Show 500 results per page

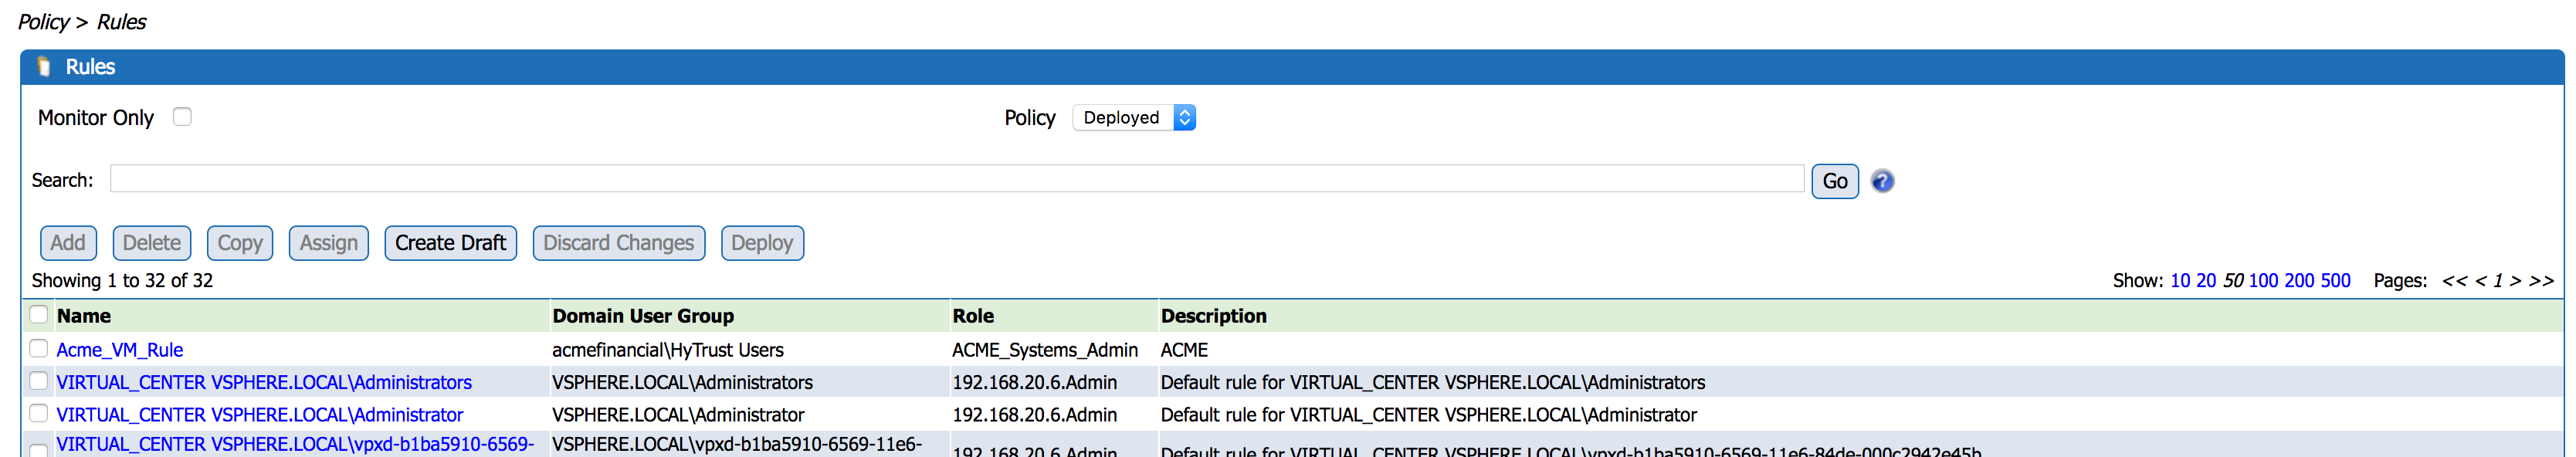(x=2335, y=281)
